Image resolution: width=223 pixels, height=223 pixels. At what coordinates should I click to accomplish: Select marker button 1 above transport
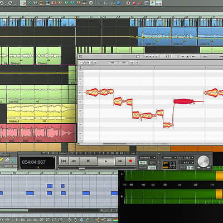[x=72, y=153]
